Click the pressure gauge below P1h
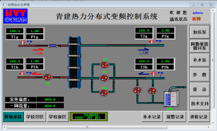Screen dimensions: 217x131 (x=29, y=74)
